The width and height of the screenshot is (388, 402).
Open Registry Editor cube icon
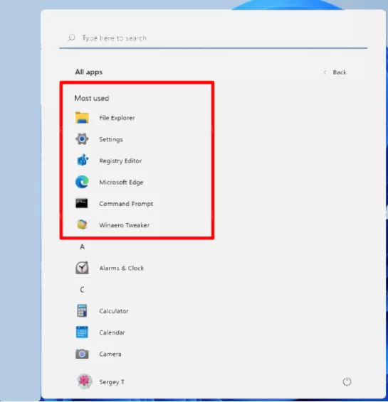[x=83, y=161]
